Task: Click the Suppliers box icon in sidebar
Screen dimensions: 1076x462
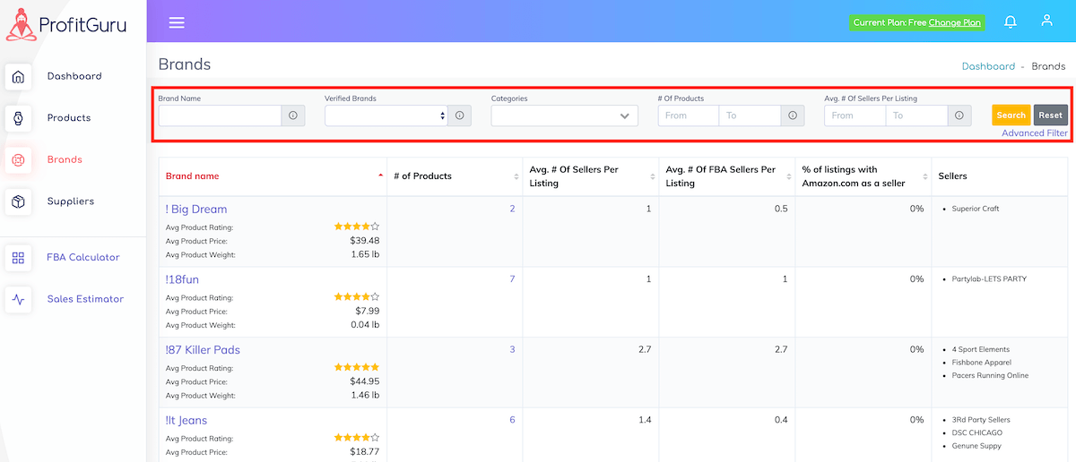Action: coord(18,201)
